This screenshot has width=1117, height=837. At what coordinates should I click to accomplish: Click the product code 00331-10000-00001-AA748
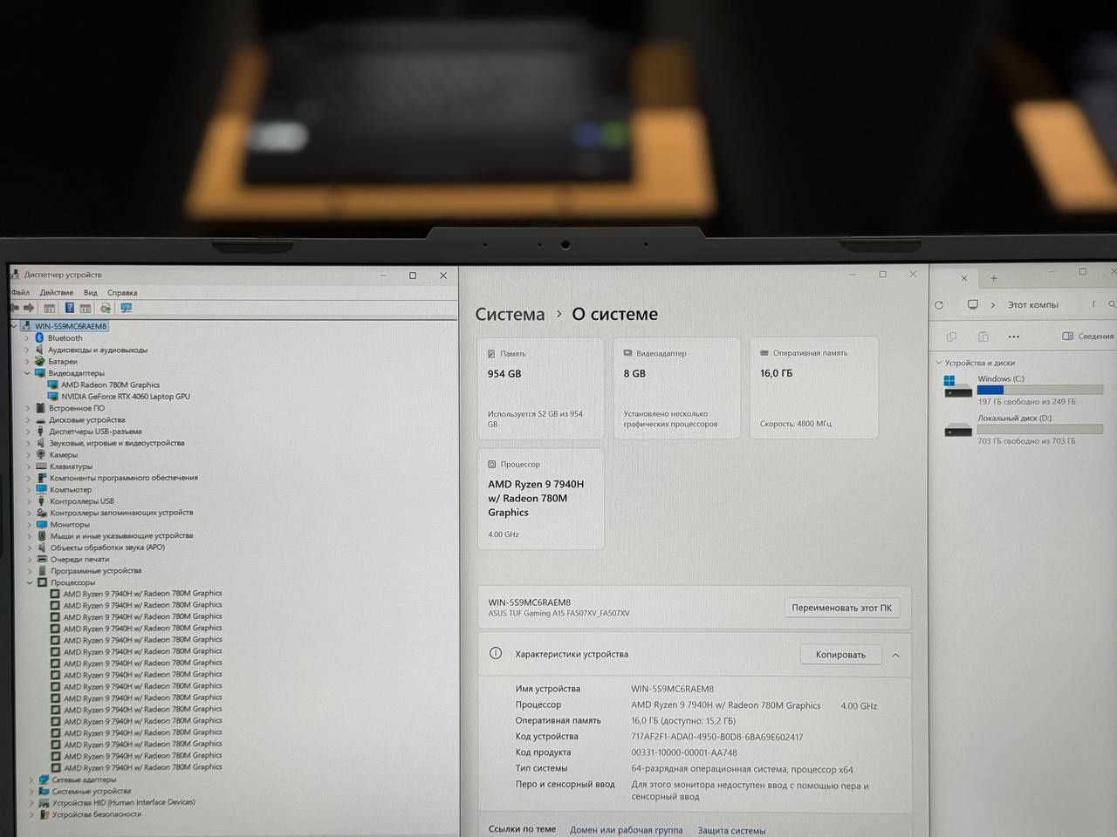[684, 752]
